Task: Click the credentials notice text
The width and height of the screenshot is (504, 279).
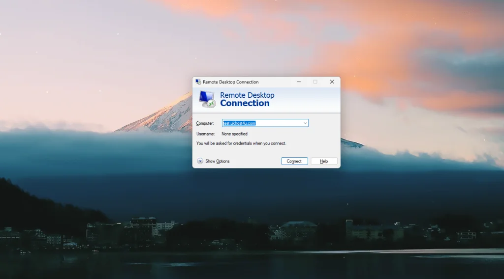Action: pyautogui.click(x=241, y=143)
